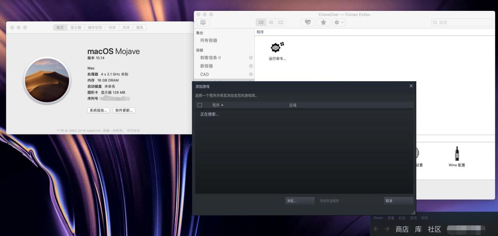Select the 刺客信条 II container
498x236 pixels.
[210, 58]
